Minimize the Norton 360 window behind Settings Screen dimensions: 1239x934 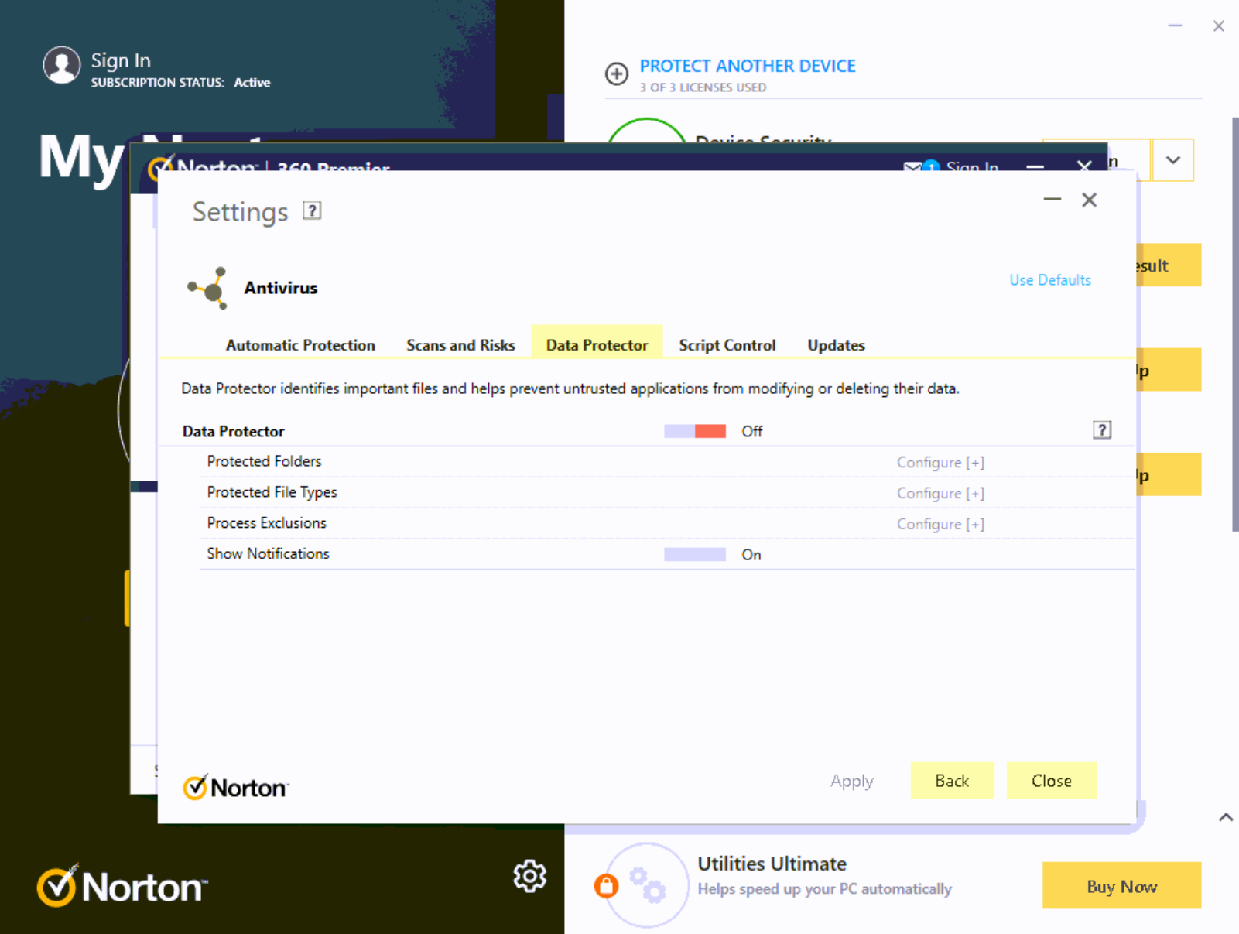click(x=1035, y=166)
